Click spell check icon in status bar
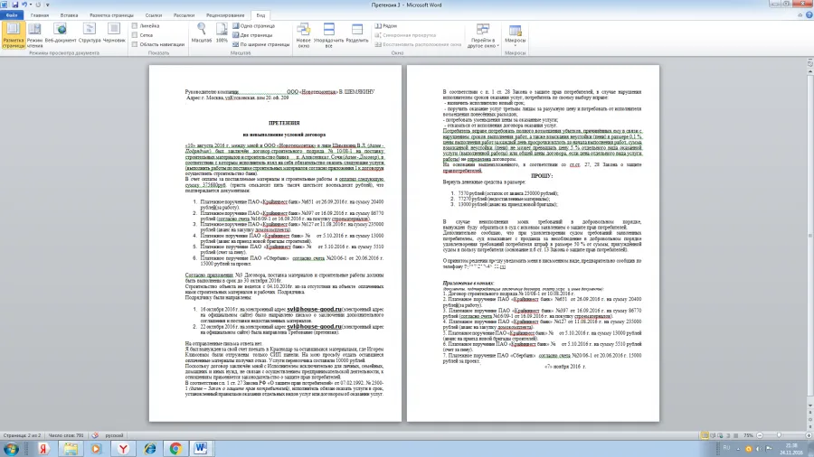This screenshot has width=814, height=457. tap(95, 435)
